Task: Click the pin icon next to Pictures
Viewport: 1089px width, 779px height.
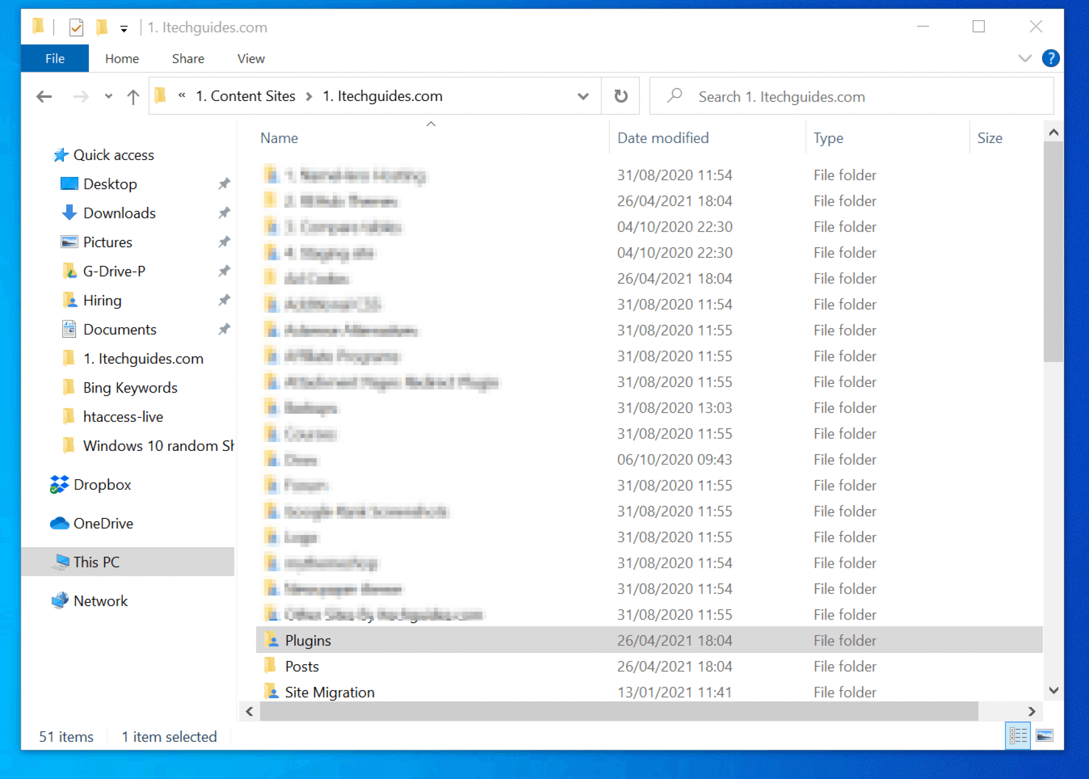Action: [224, 242]
